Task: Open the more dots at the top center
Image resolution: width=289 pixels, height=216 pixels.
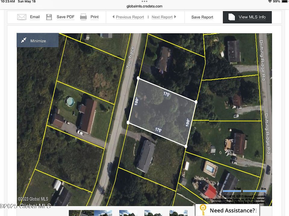Action: [144, 1]
